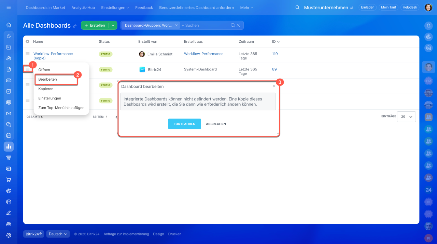Open the PM chat avatar in right panel

(428, 81)
